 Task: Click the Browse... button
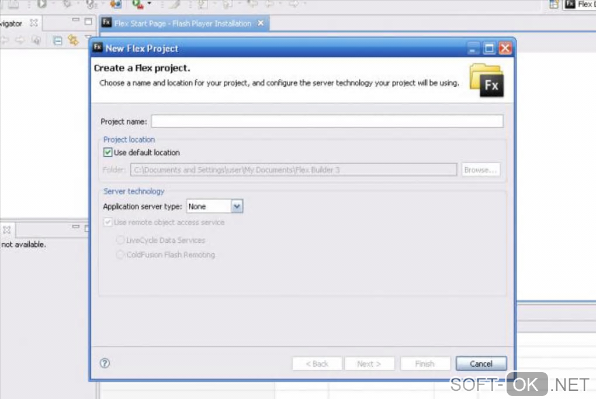(x=480, y=170)
